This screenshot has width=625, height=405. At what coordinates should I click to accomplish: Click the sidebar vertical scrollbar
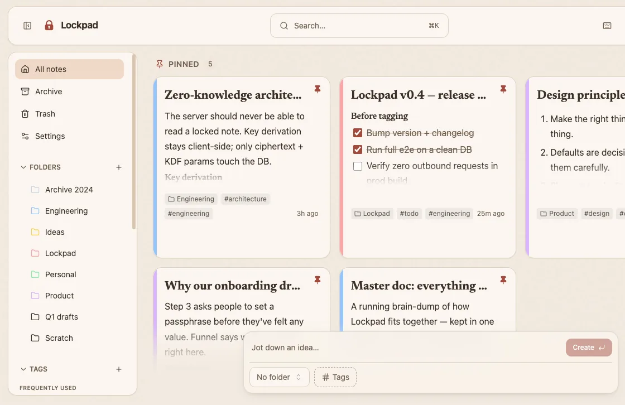(134, 142)
